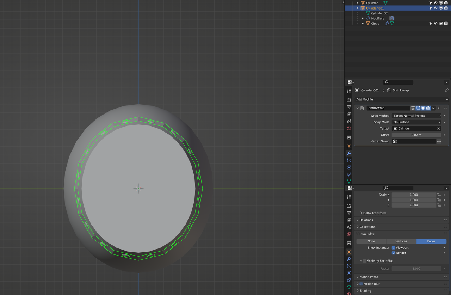The image size is (451, 295).
Task: Open Physics properties tab in upper editor
Action: pyautogui.click(x=349, y=167)
